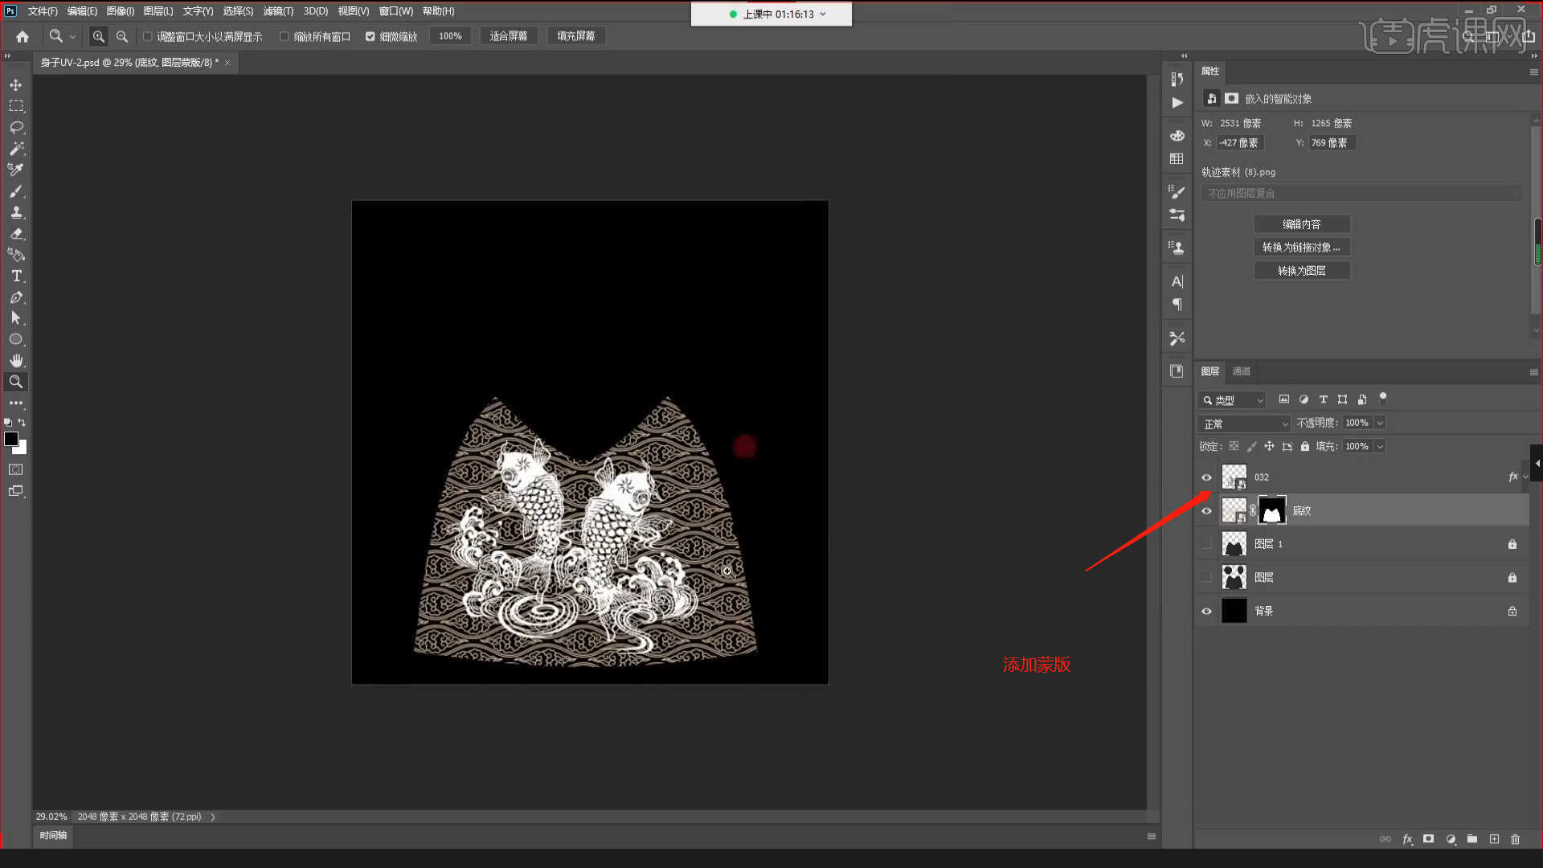The image size is (1543, 868).
Task: Swap foreground and background colors
Action: (22, 422)
